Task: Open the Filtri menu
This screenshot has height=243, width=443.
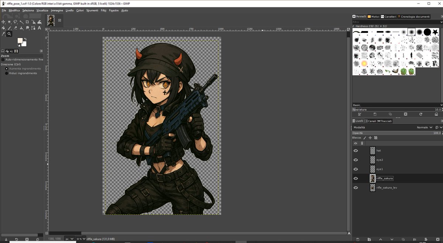Action: coord(103,10)
